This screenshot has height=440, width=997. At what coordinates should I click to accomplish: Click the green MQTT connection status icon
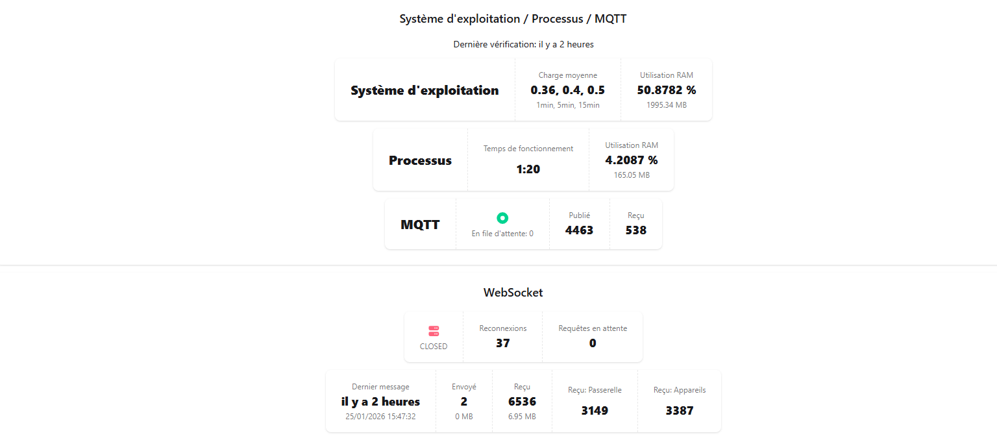click(x=502, y=218)
